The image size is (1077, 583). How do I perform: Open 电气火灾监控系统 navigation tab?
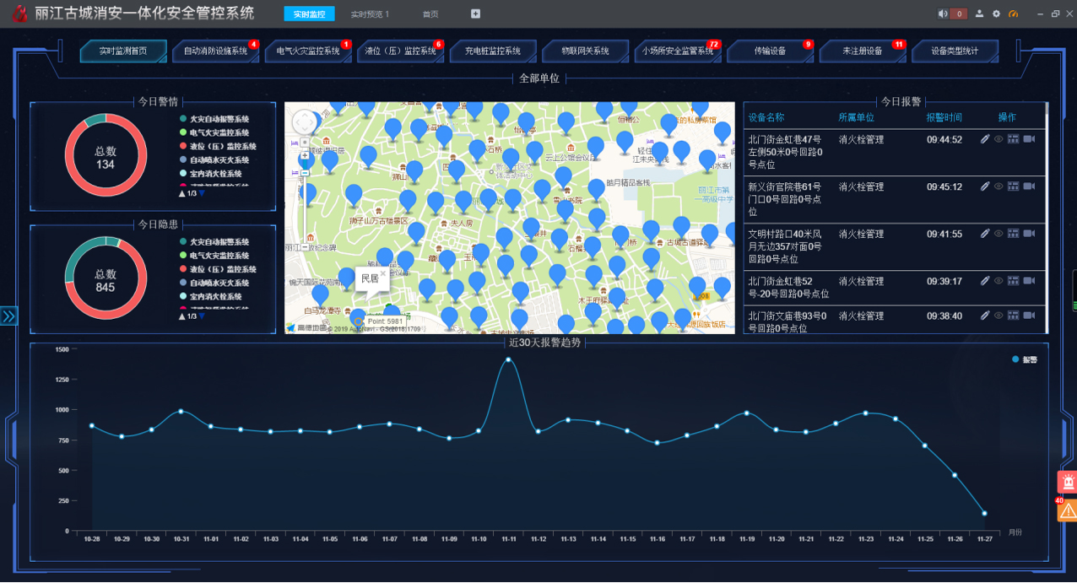(x=308, y=51)
